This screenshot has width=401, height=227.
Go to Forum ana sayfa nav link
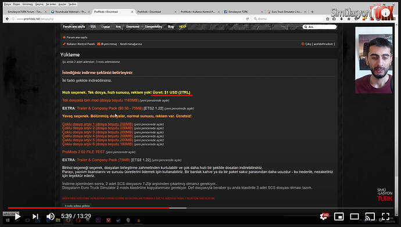74,27
